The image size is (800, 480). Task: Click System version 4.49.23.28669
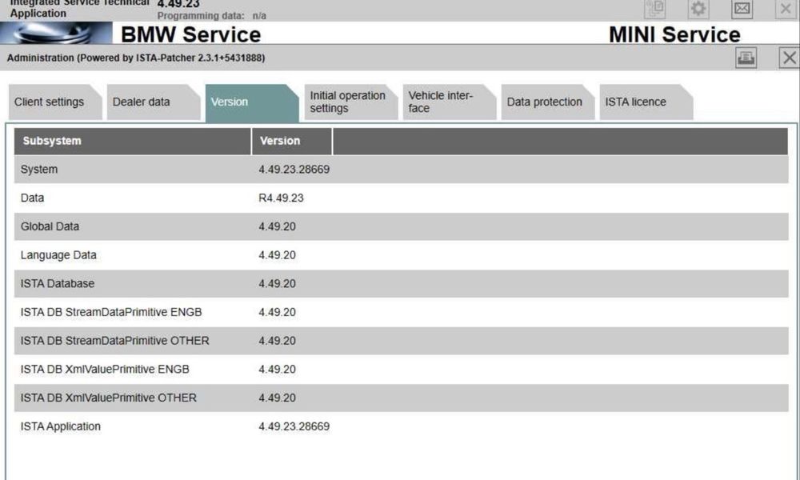tap(294, 170)
